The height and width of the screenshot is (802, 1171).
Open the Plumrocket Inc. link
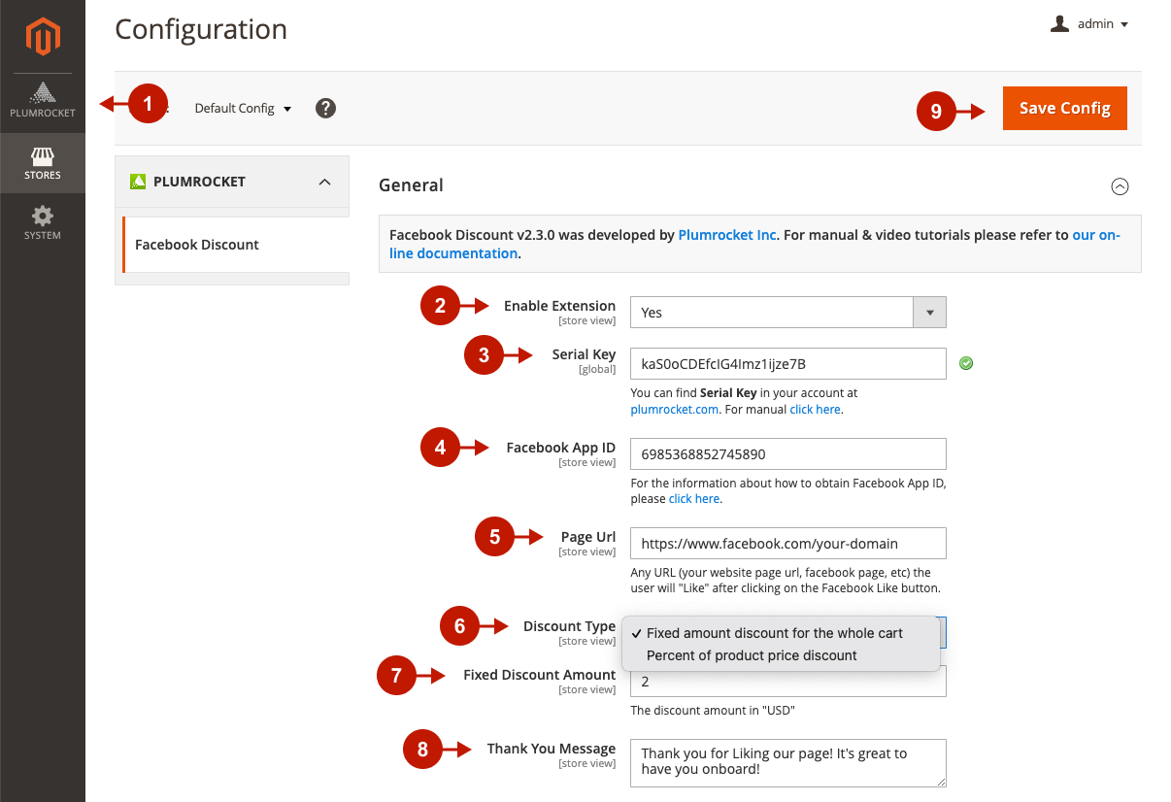click(726, 235)
